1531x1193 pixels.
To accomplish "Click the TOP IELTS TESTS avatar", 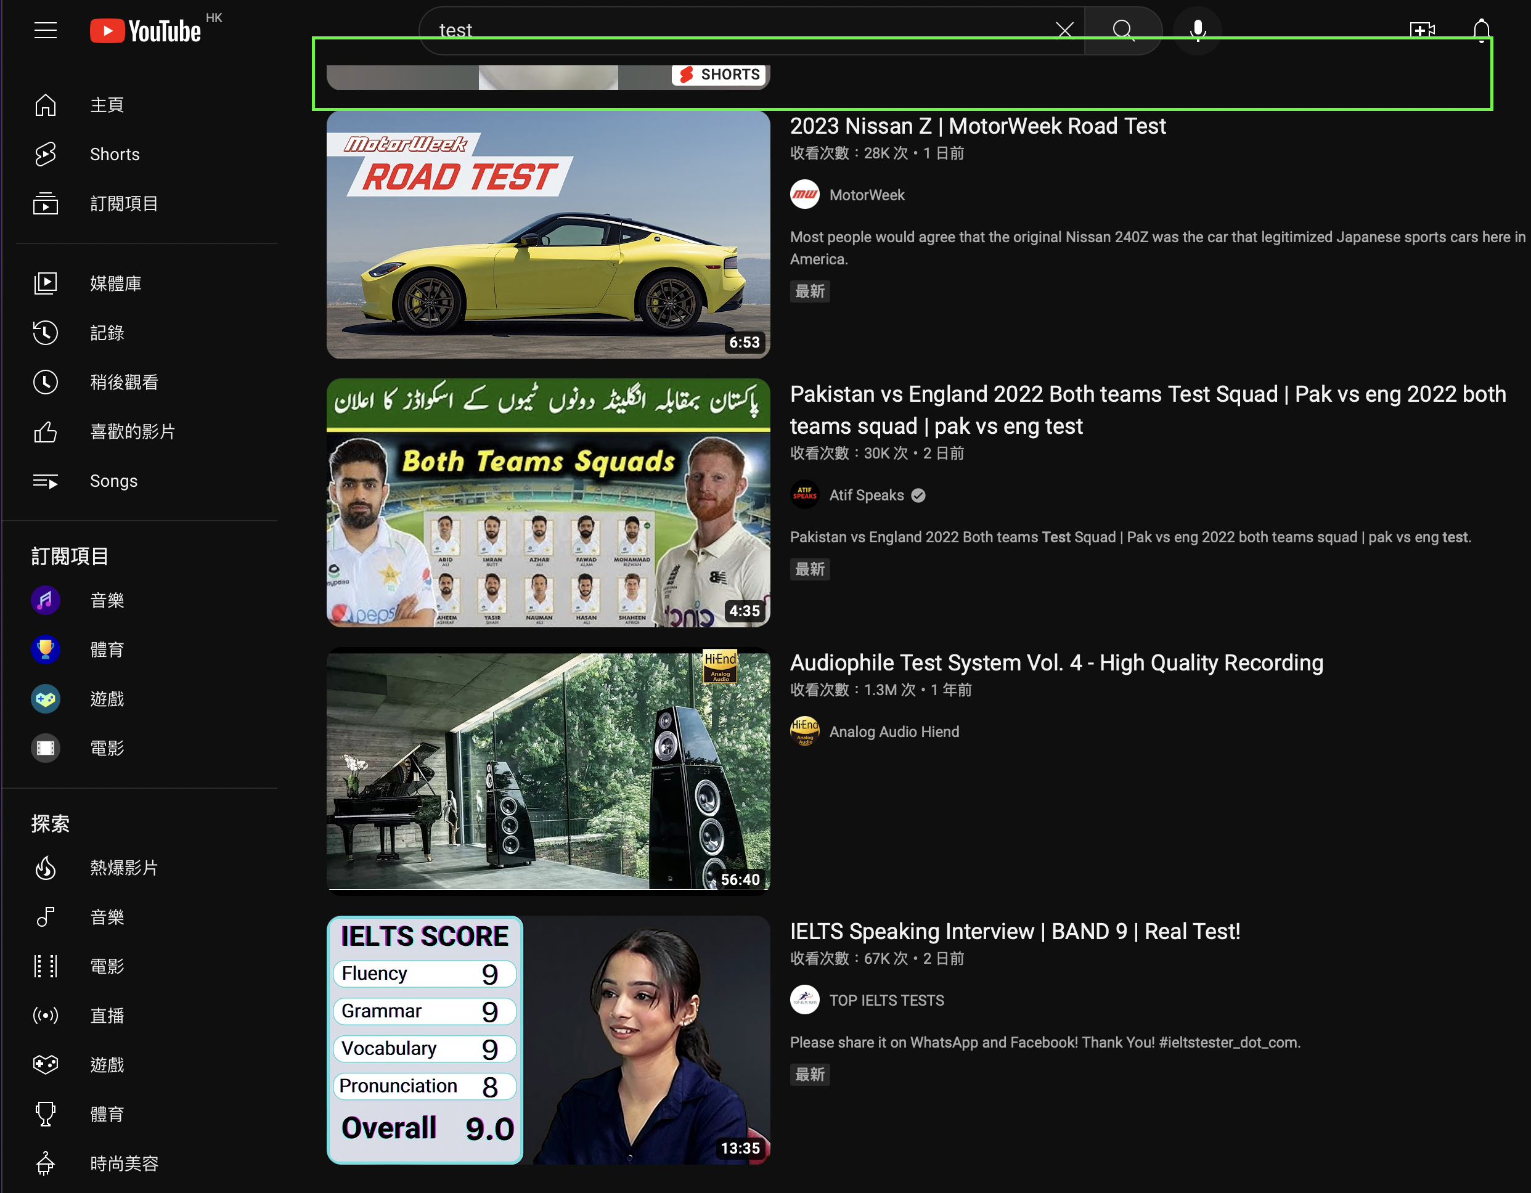I will pos(805,1000).
